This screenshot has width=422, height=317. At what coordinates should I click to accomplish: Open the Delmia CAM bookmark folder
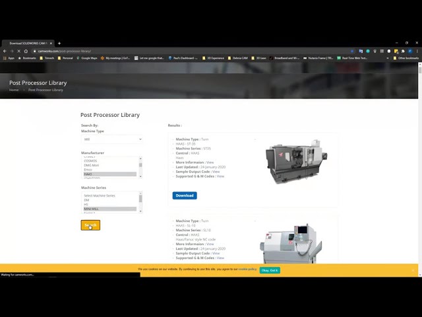(238, 58)
